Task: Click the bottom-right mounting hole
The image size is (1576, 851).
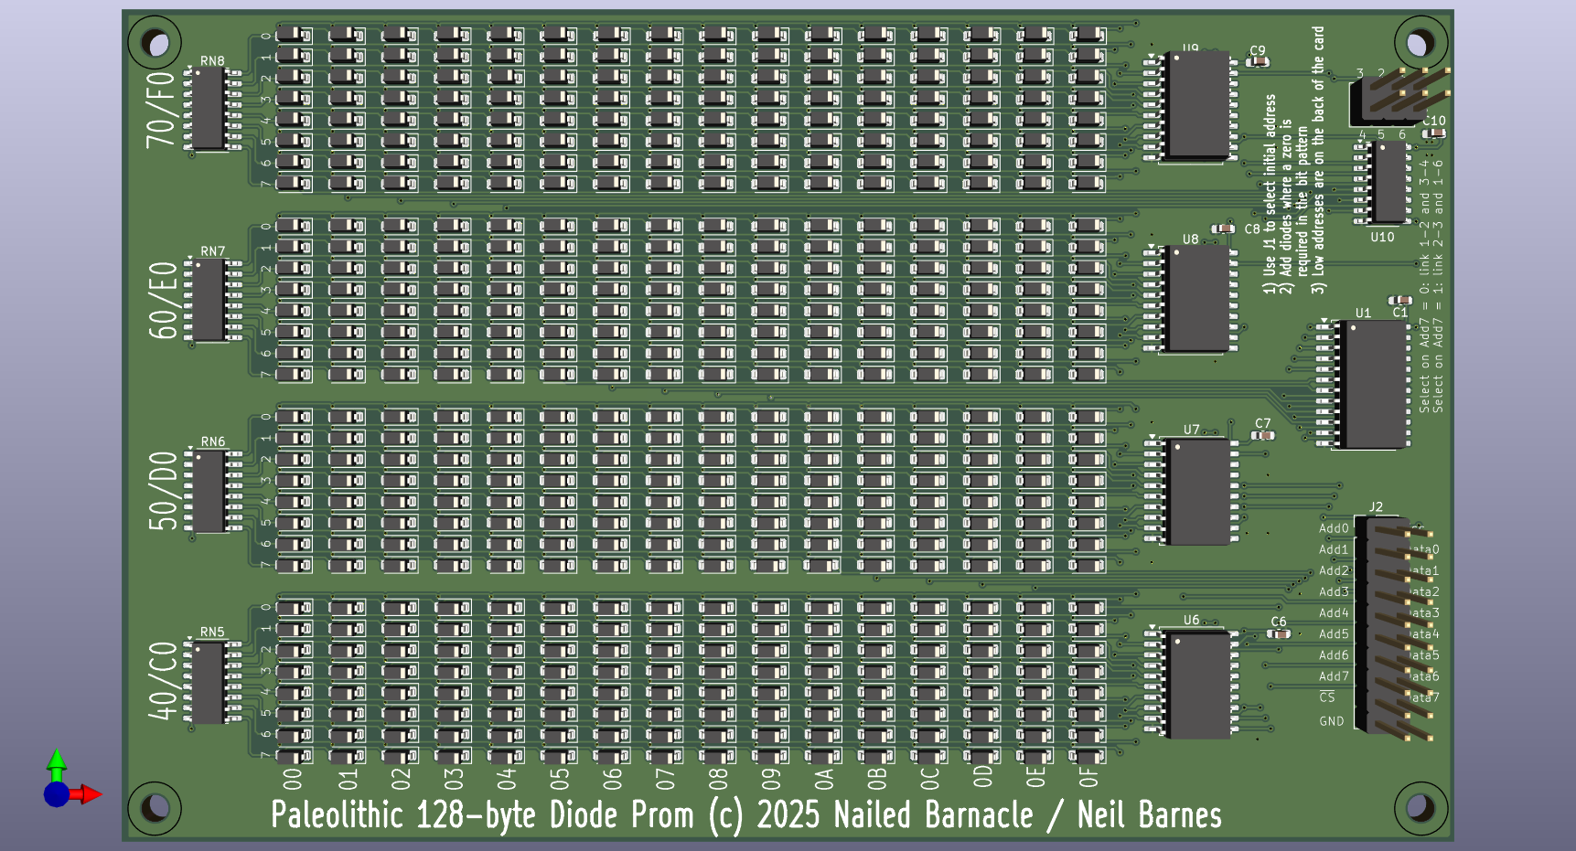Action: tap(1420, 806)
